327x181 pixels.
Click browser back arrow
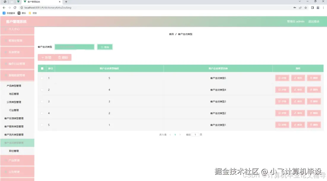coord(4,8)
